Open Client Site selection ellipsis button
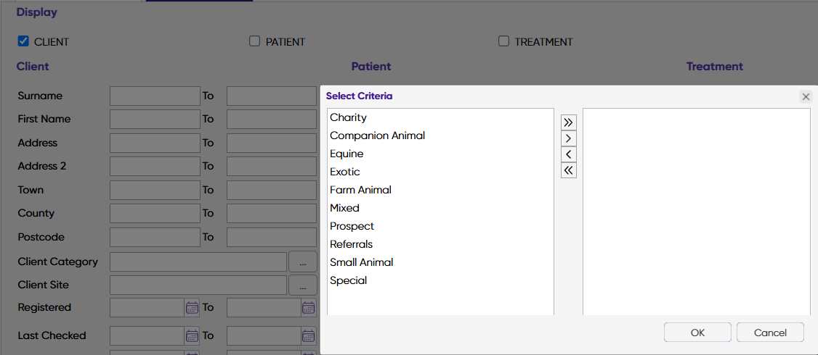818x355 pixels. (303, 285)
